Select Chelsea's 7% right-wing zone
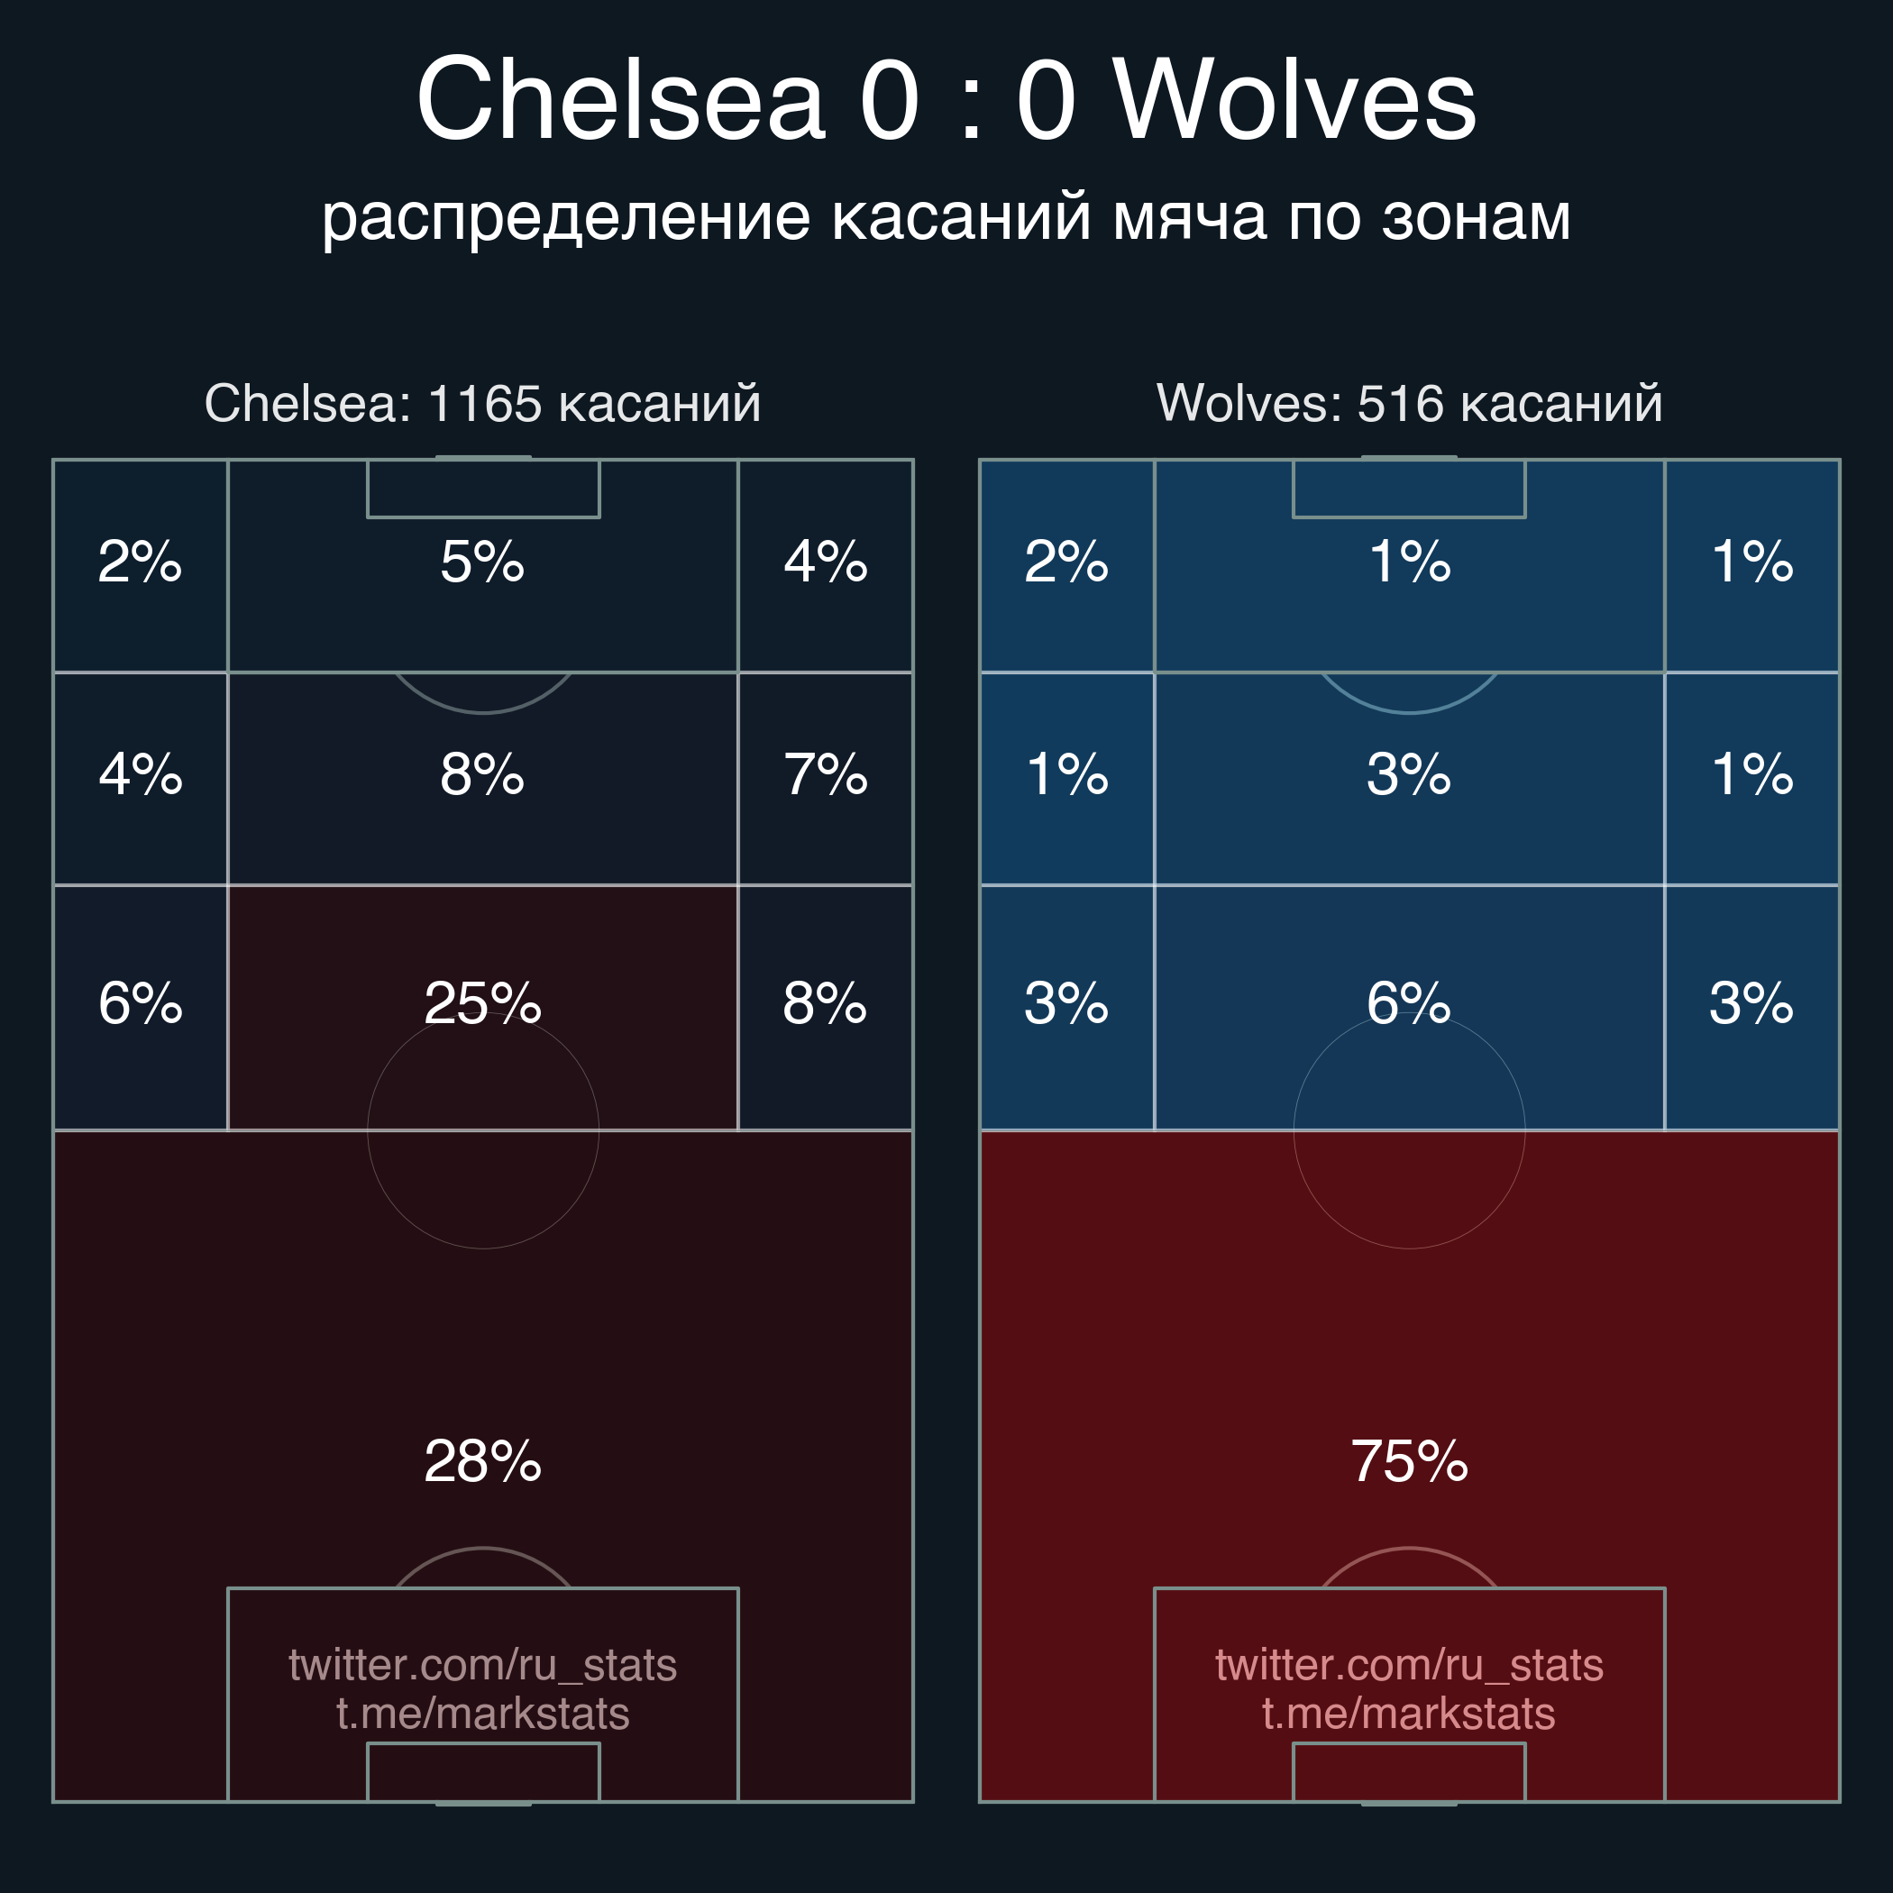This screenshot has height=1893, width=1893. (825, 775)
